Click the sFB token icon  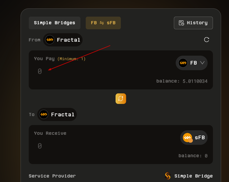click(x=188, y=138)
